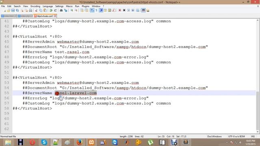Open XAMPP control panel from taskbar
The height and width of the screenshot is (146, 260).
pyautogui.click(x=91, y=142)
